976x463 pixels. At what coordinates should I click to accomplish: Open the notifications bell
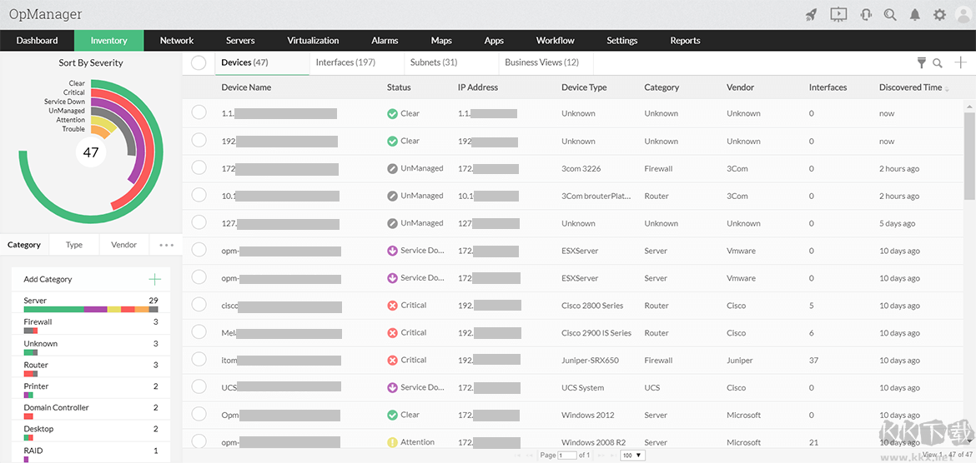tap(915, 15)
